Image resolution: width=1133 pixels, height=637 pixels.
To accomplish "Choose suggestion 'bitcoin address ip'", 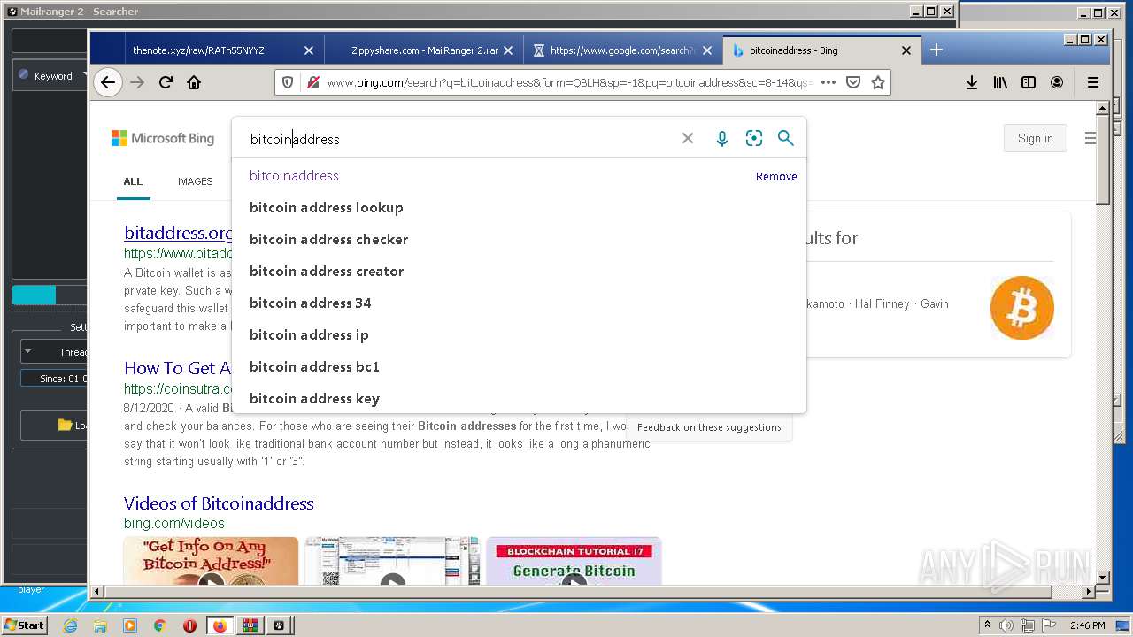I will pos(519,334).
